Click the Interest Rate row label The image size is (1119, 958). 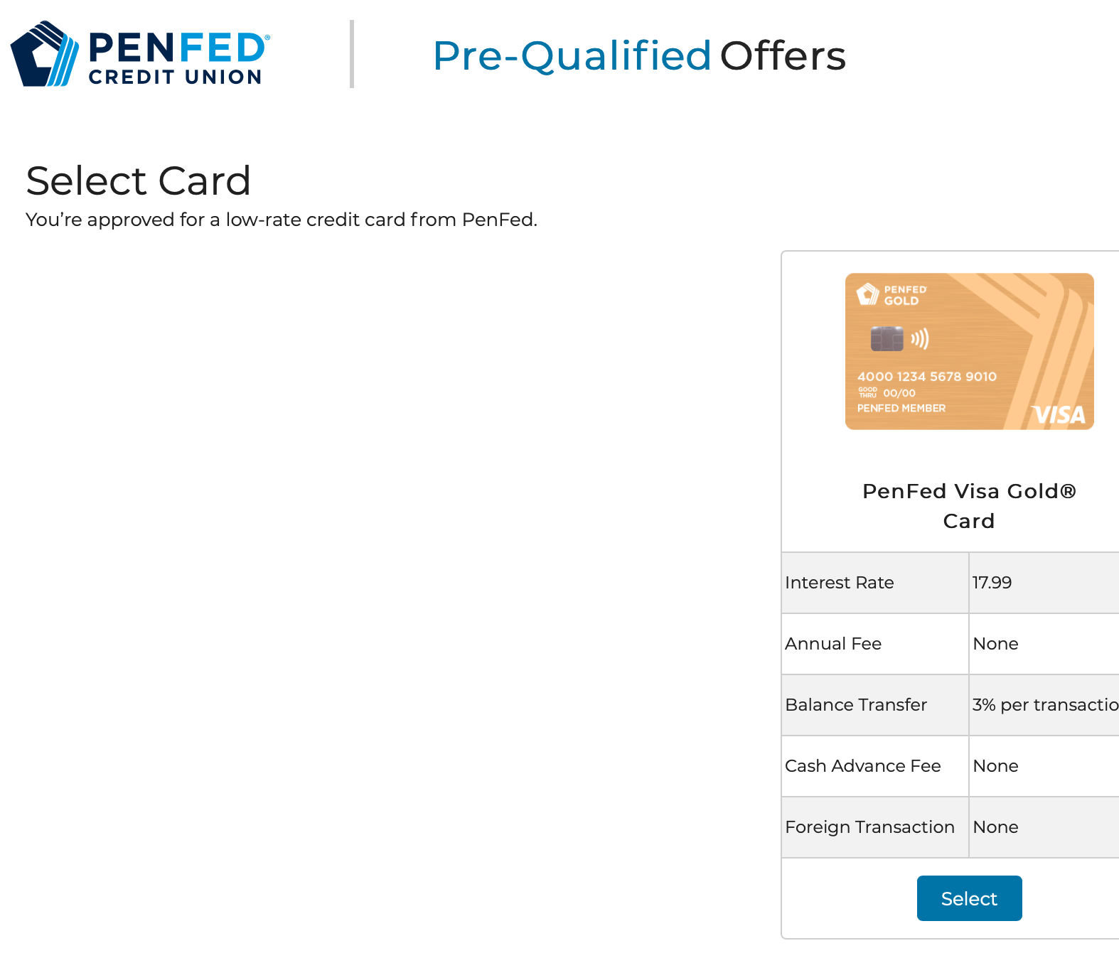point(839,583)
